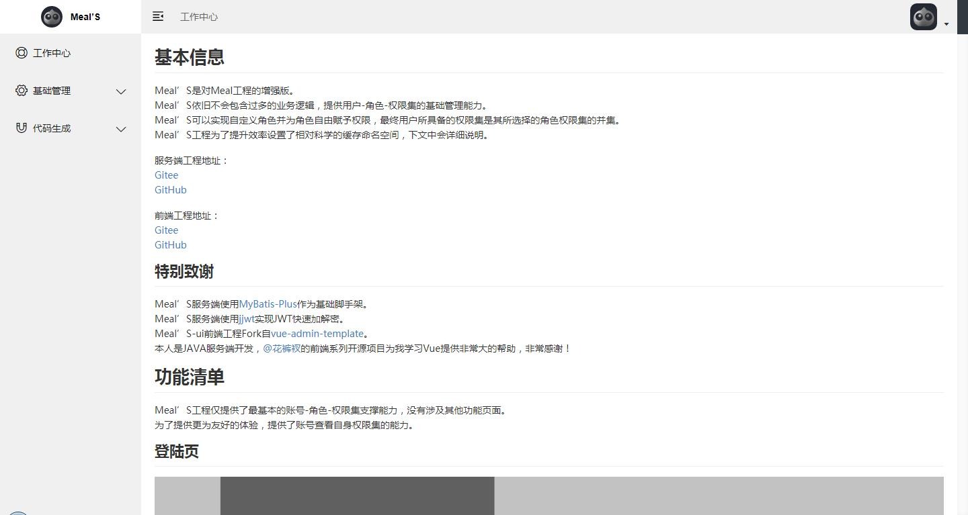Follow the MyBatis-Plus link
This screenshot has width=968, height=515.
(x=268, y=304)
